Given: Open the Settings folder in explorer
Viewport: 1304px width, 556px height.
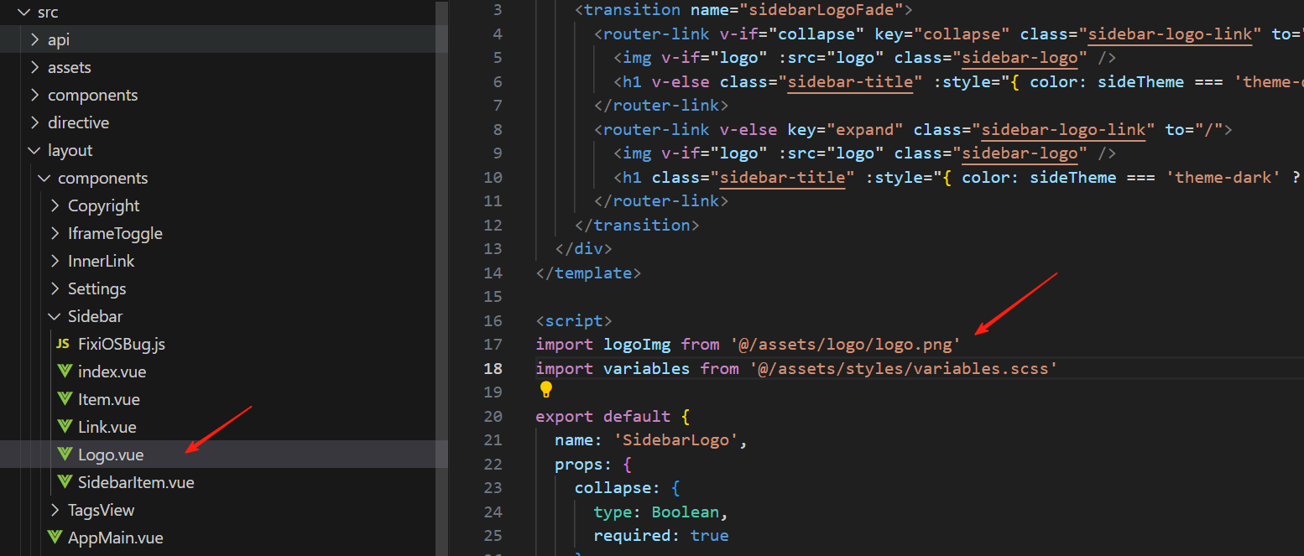Looking at the screenshot, I should click(x=96, y=288).
